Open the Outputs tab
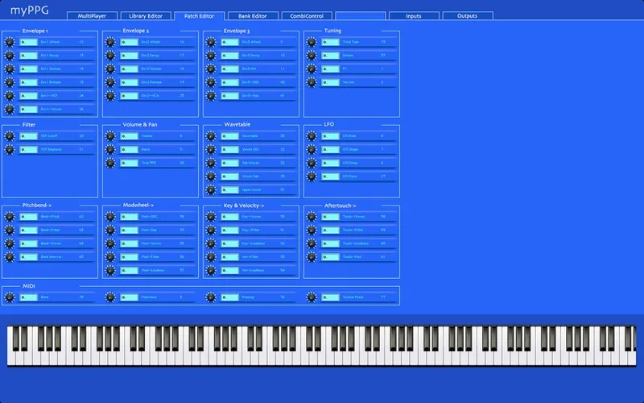644x403 pixels. coord(468,16)
